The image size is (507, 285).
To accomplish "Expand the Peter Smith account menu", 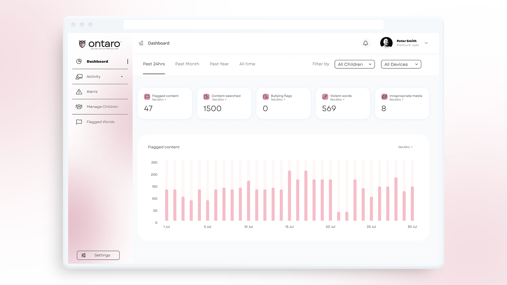I will click(x=426, y=43).
